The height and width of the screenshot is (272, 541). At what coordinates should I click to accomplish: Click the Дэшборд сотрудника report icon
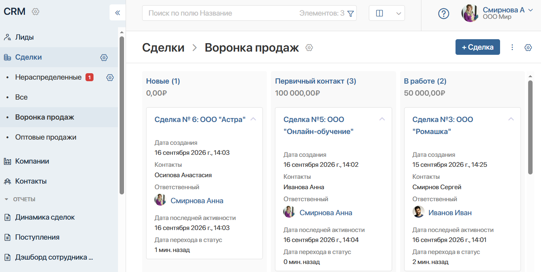tap(7, 257)
